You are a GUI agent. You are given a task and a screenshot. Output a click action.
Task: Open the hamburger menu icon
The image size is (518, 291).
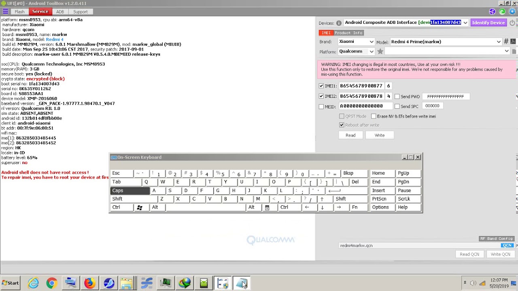click(5, 11)
